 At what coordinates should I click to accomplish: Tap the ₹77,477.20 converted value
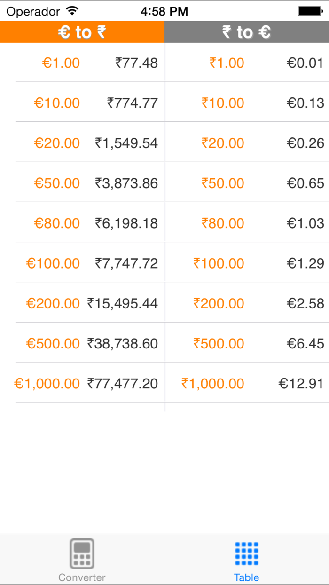(122, 383)
